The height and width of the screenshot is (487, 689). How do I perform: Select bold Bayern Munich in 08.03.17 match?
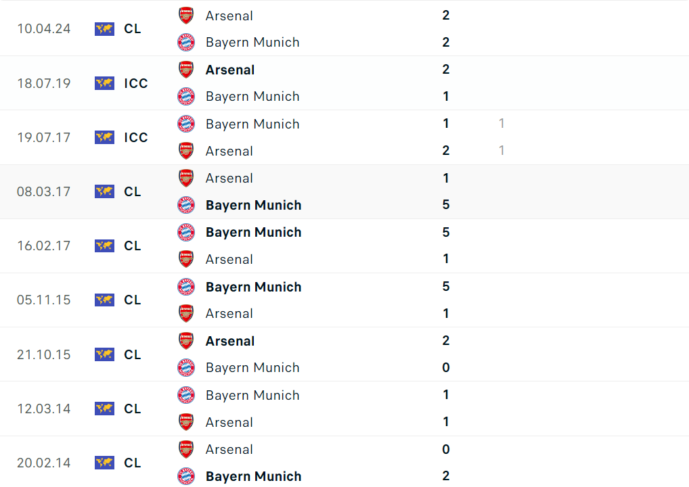point(254,205)
